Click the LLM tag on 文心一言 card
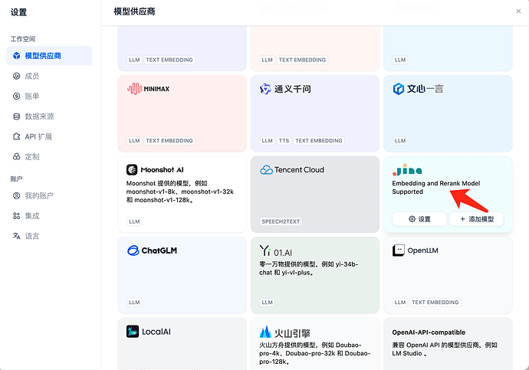529x370 pixels. (x=400, y=140)
